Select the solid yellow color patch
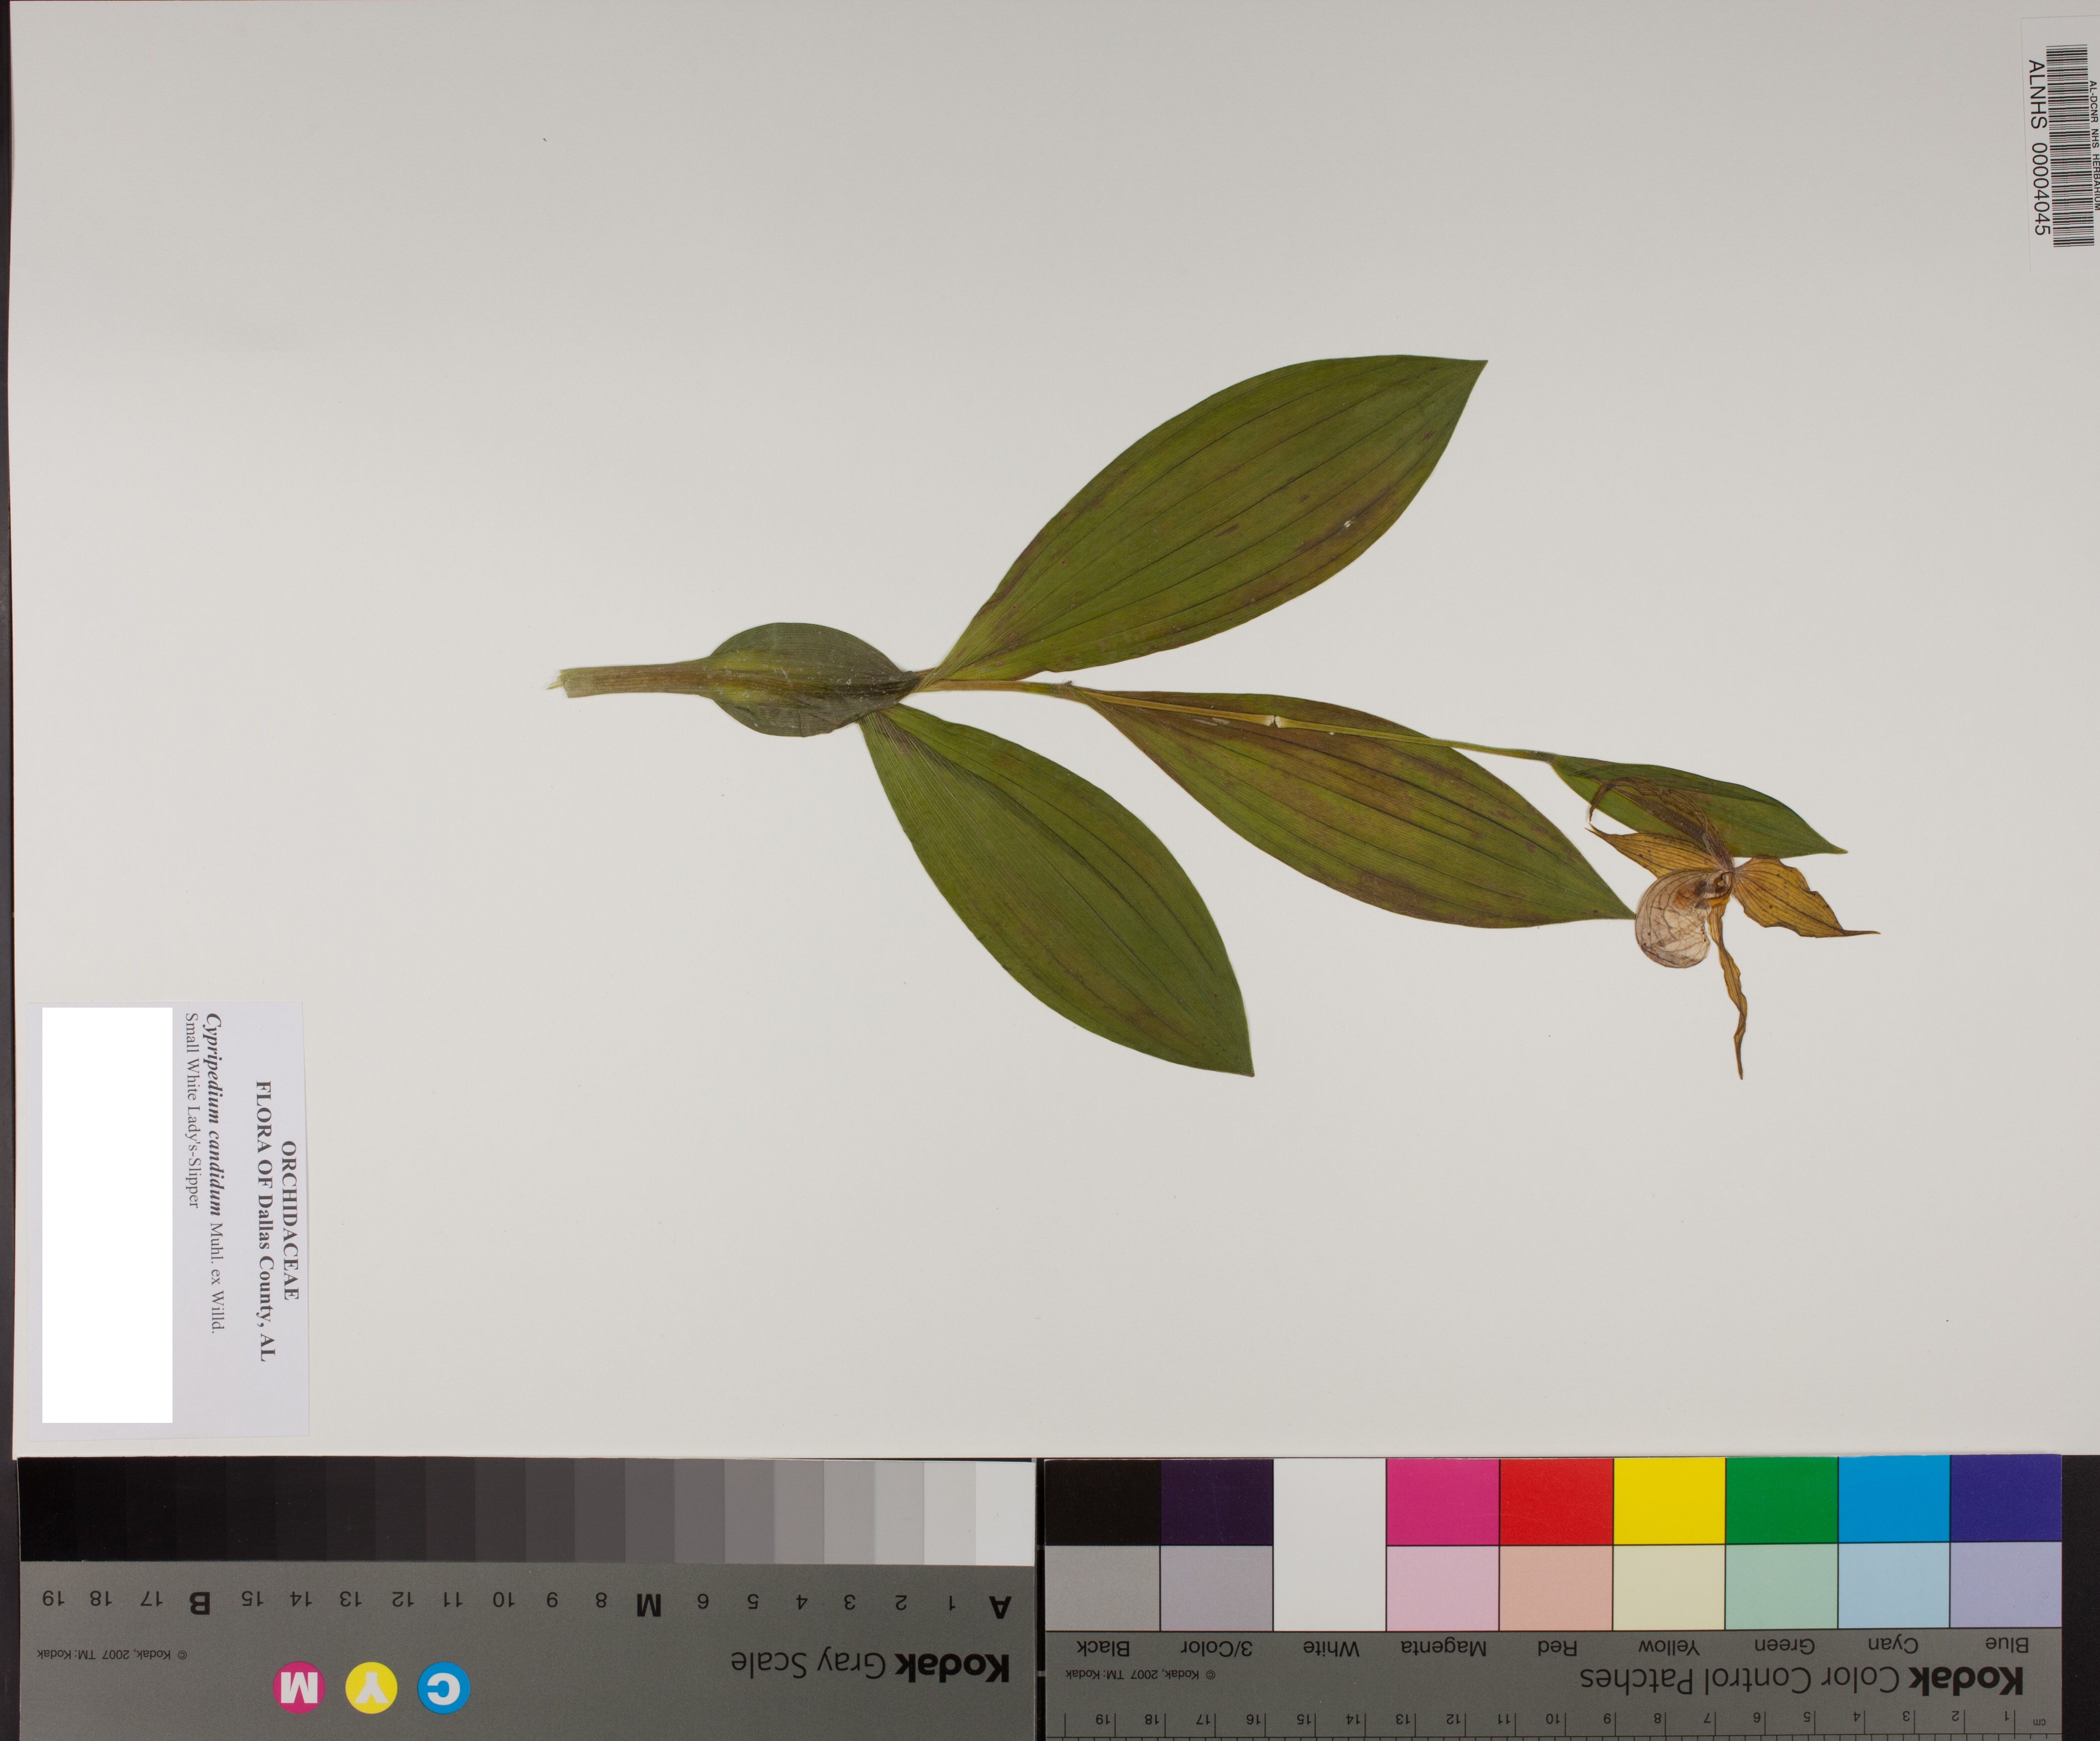This screenshot has width=2100, height=1741. [x=1669, y=1501]
